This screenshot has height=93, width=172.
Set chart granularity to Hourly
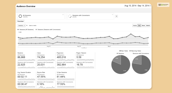(135, 25)
